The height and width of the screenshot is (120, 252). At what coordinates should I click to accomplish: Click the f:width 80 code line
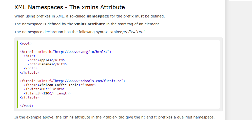(44, 89)
